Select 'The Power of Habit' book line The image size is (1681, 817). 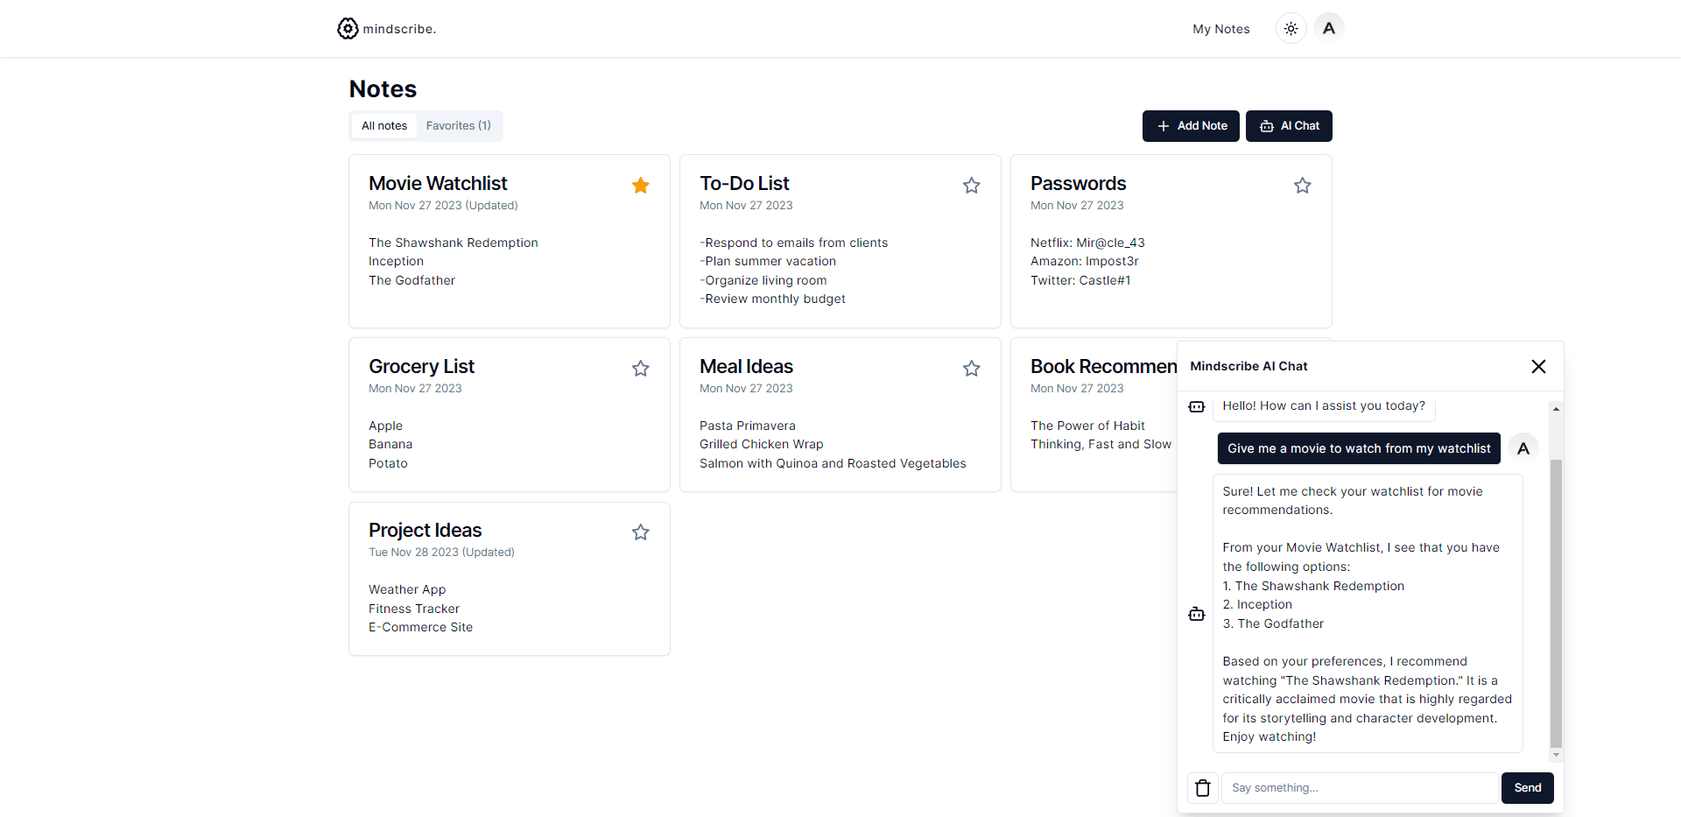coord(1087,426)
